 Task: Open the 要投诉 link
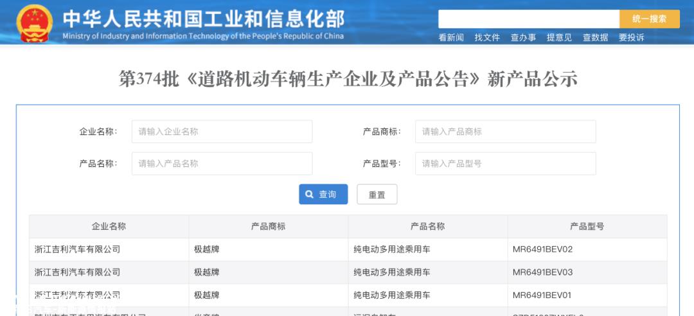[631, 38]
